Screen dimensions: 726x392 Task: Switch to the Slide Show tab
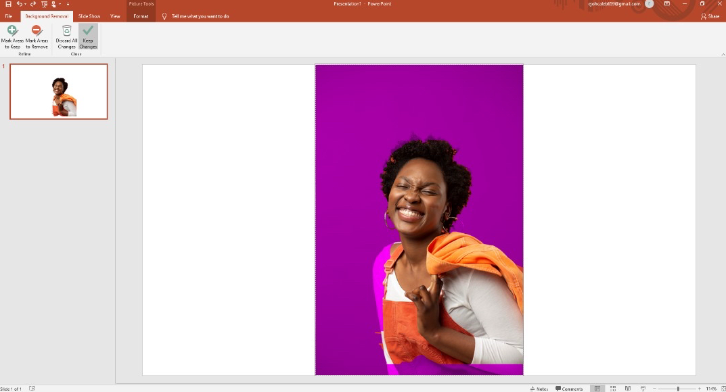tap(89, 16)
